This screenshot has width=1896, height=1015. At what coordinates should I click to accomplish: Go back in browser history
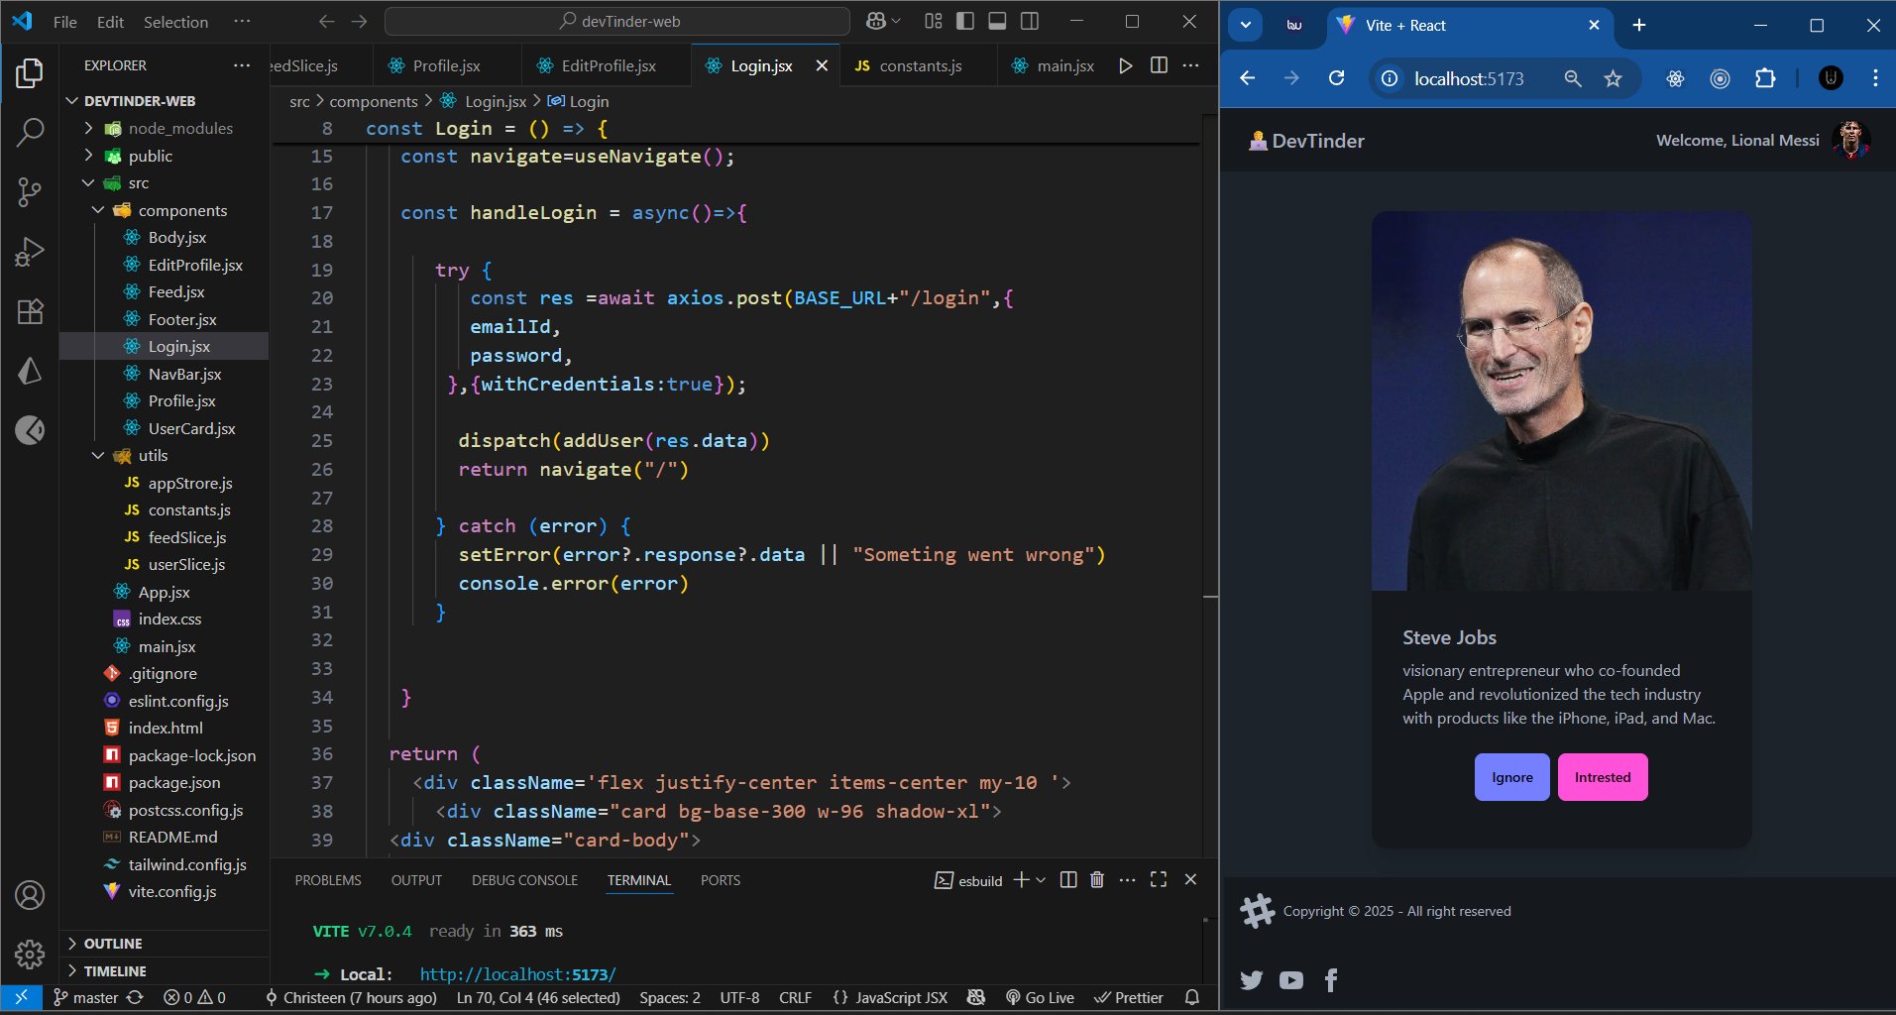1248,78
